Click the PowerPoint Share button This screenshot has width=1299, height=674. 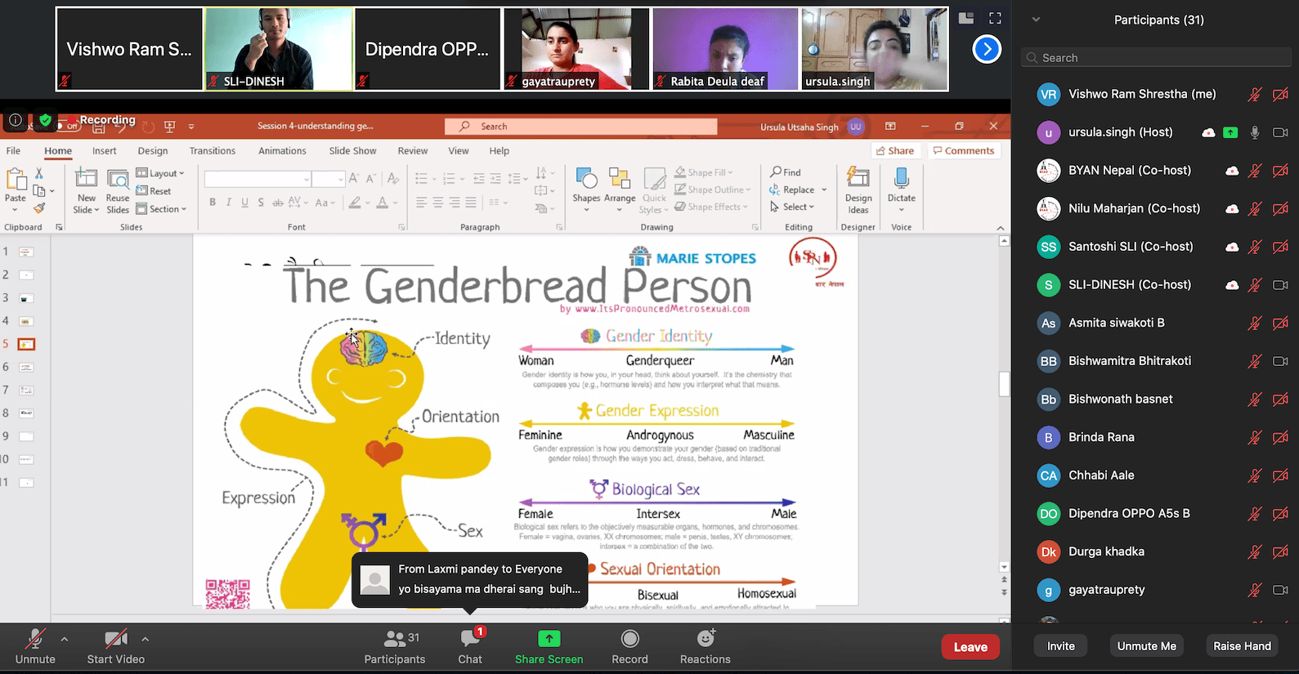[895, 150]
